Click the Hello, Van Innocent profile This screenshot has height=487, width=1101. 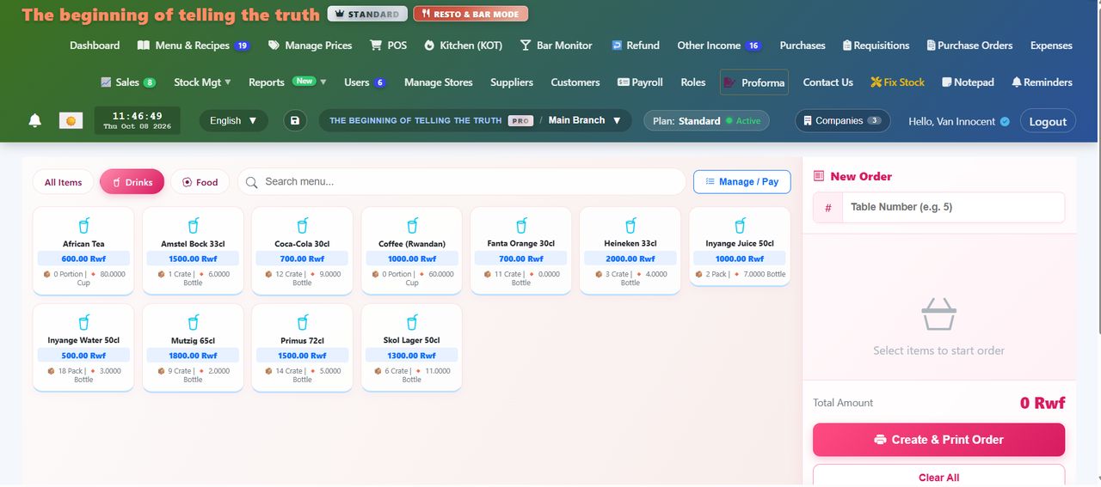tap(959, 121)
